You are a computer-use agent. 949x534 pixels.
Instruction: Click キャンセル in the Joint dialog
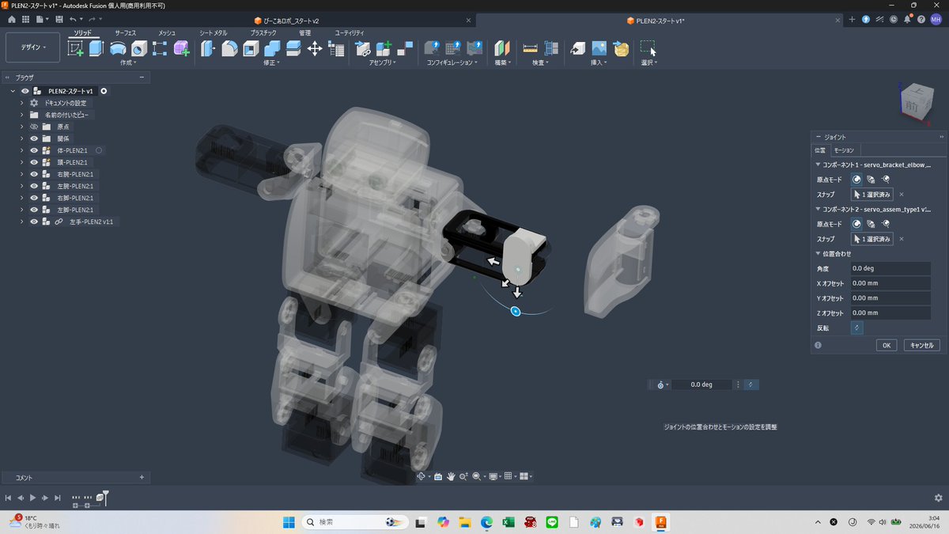(x=921, y=345)
